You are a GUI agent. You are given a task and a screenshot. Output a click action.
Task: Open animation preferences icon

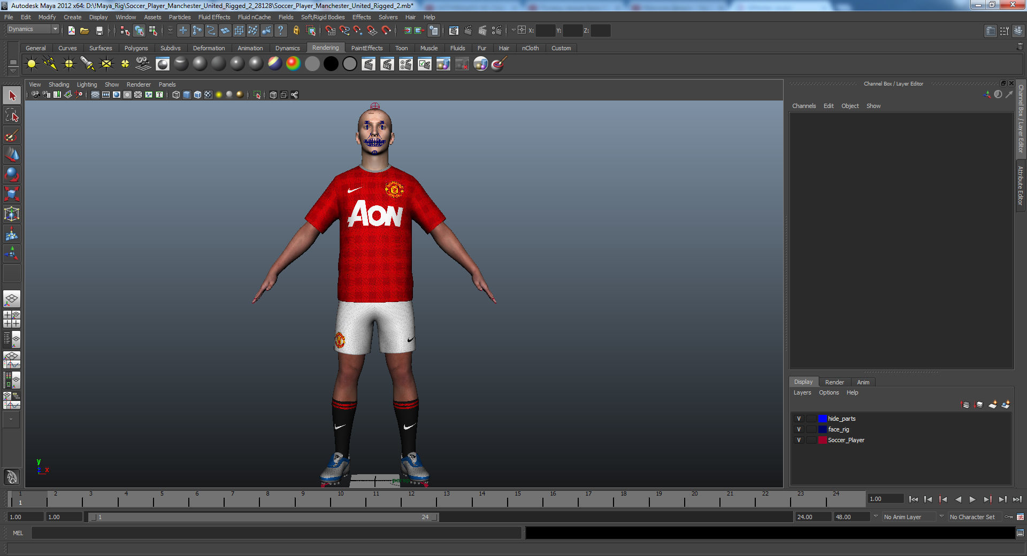(1020, 517)
